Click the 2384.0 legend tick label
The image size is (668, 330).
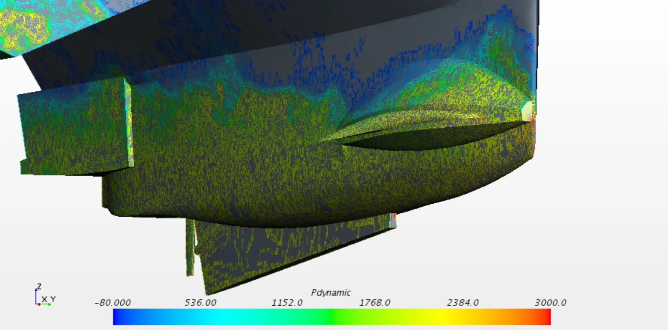(463, 303)
